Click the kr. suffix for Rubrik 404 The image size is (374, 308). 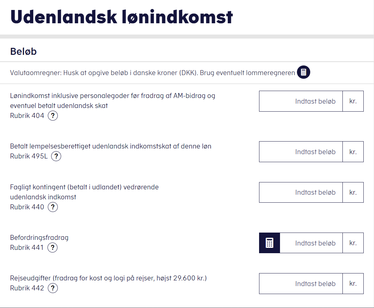pyautogui.click(x=353, y=101)
